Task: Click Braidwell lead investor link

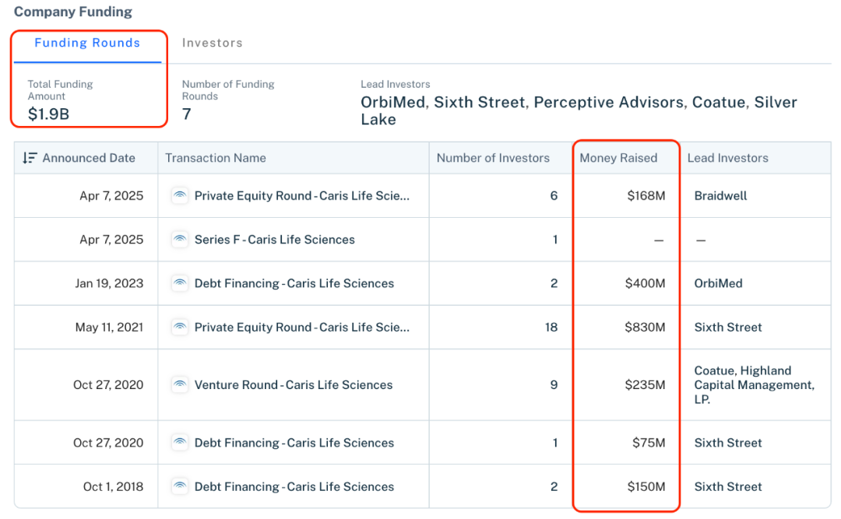Action: (720, 196)
